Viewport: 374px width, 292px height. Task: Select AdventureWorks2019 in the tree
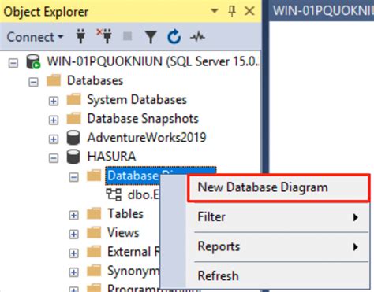click(147, 138)
